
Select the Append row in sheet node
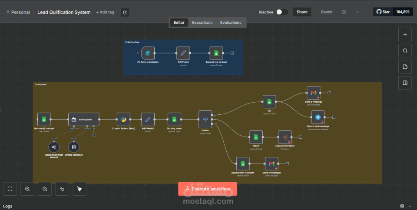point(216,53)
